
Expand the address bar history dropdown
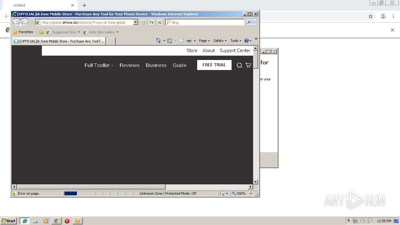[x=136, y=22]
